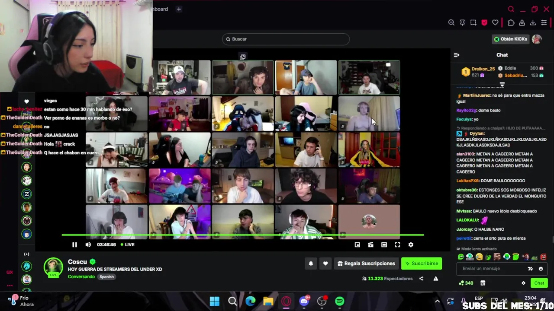Open 7TV emotes in chat input

(x=530, y=269)
